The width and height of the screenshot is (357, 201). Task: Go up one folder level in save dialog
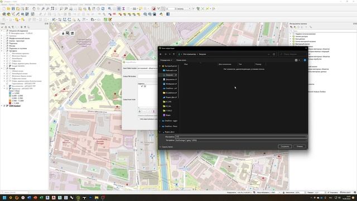173,54
